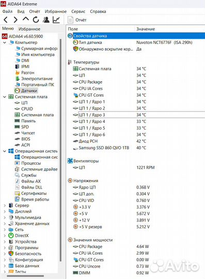Click the horizontal scrollbar under the tree
This screenshot has width=205, height=279.
click(x=25, y=276)
